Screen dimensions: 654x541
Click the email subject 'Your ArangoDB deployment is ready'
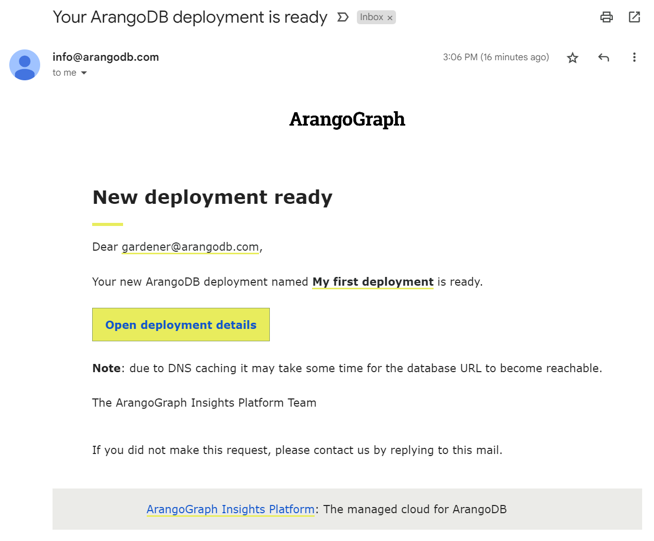click(190, 18)
